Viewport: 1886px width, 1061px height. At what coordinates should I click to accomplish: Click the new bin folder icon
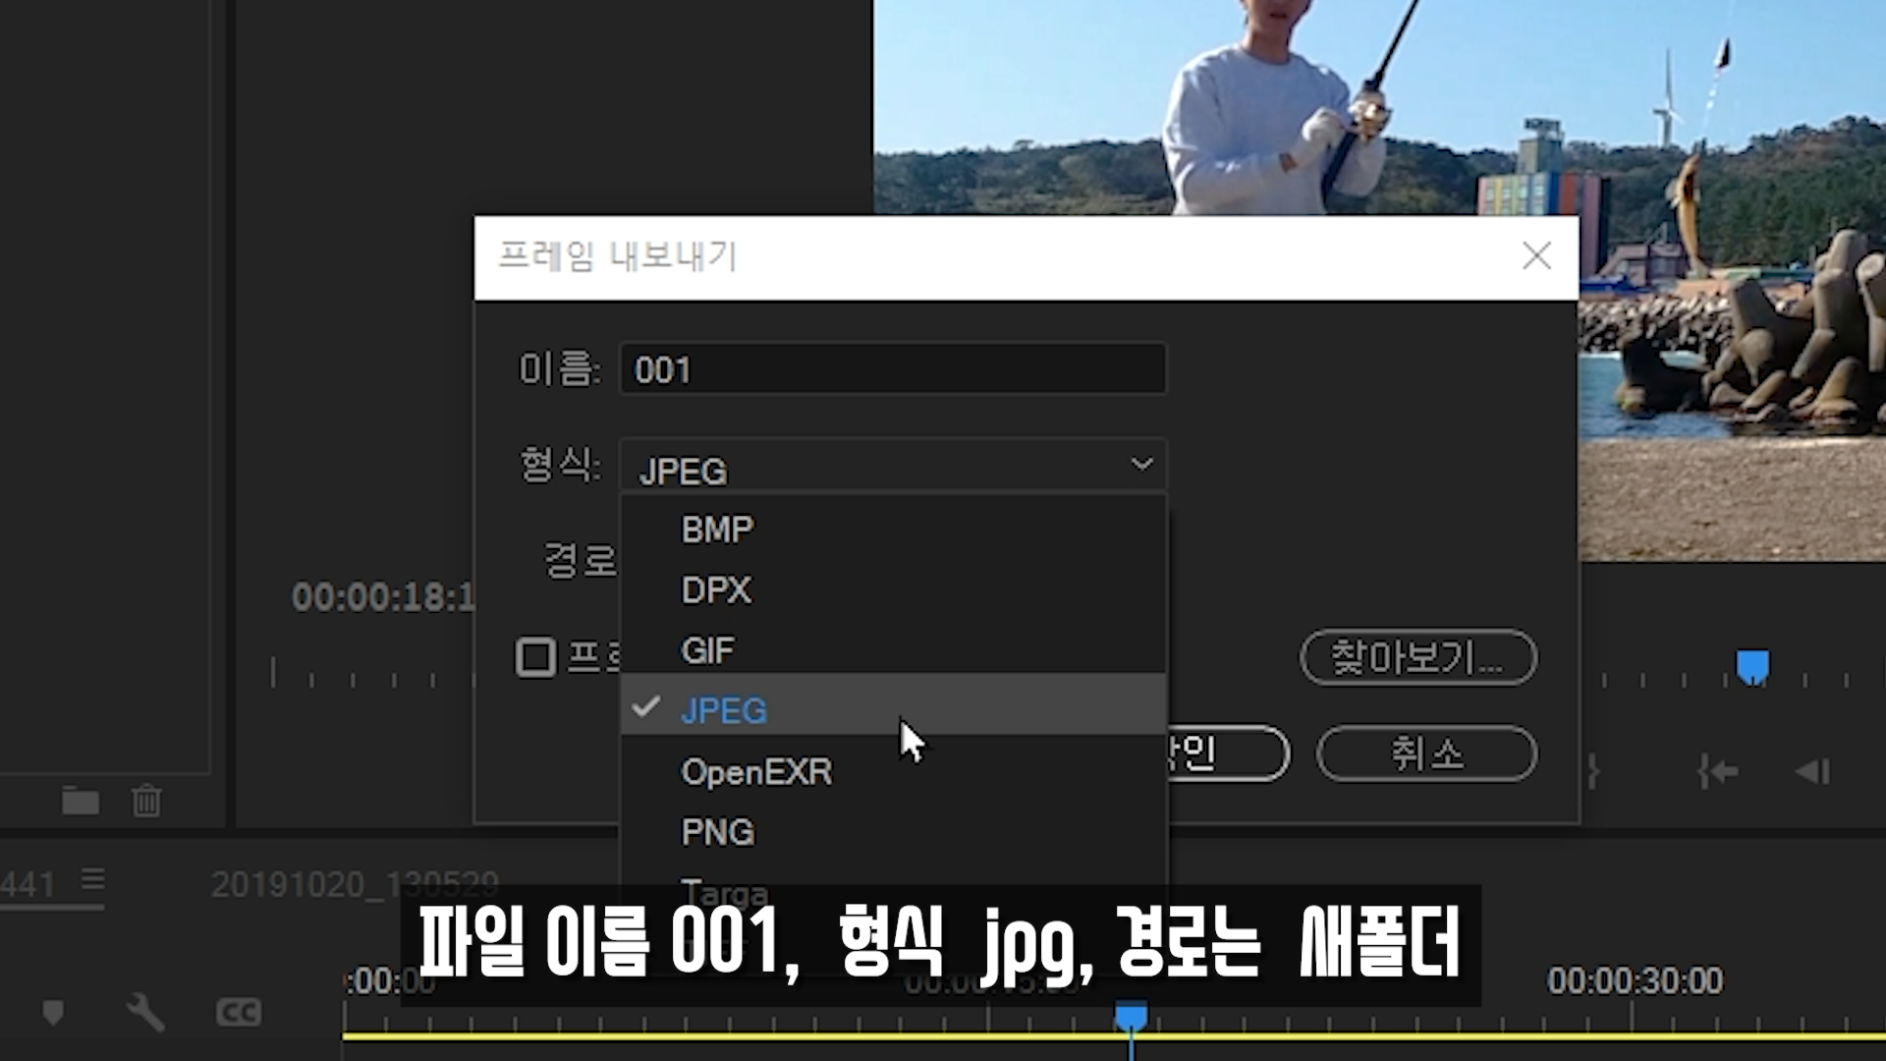pyautogui.click(x=80, y=802)
